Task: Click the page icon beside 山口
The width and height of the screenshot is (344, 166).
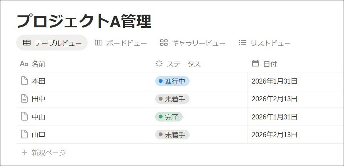Action: (24, 134)
